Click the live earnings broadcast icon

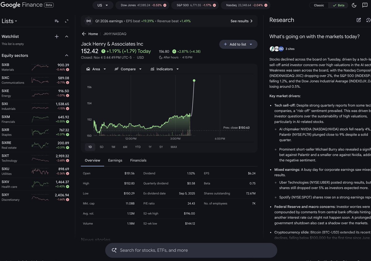89,21
